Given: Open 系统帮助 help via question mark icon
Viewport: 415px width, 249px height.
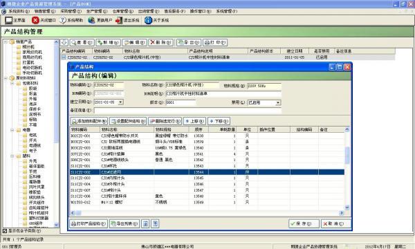Looking at the screenshot, I should (63, 20).
